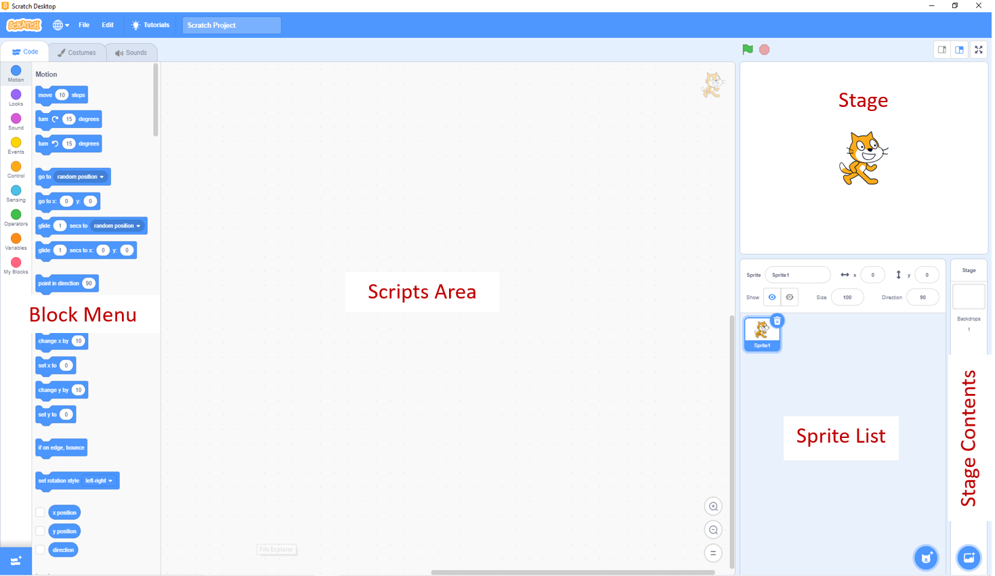Switch to the Costumes tab
The width and height of the screenshot is (995, 576).
[x=77, y=53]
